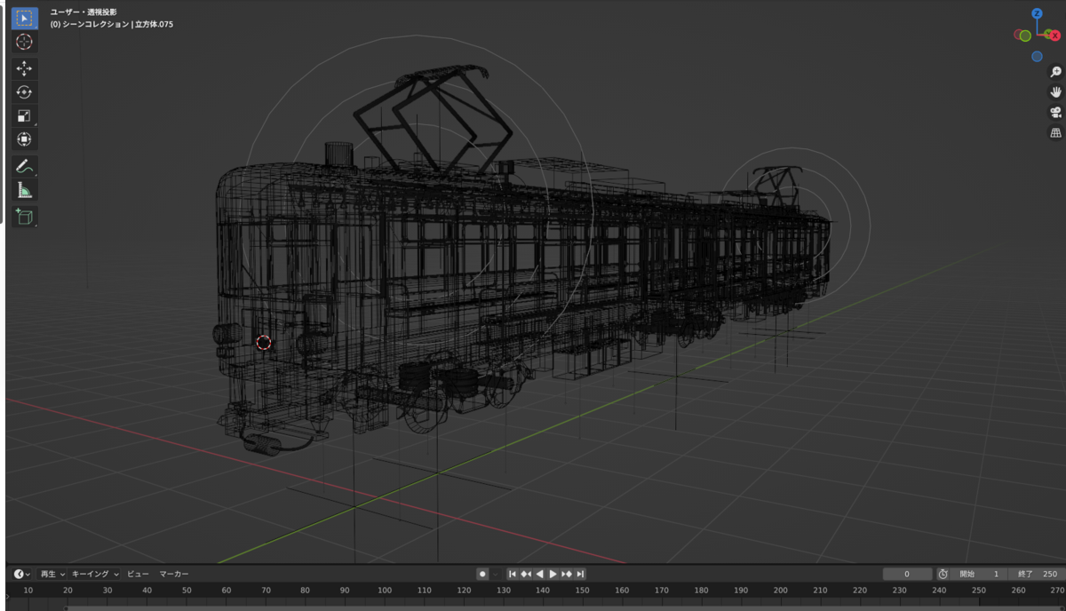Screen dimensions: 1066x611
Task: Switch to the Scale tool
Action: click(24, 115)
